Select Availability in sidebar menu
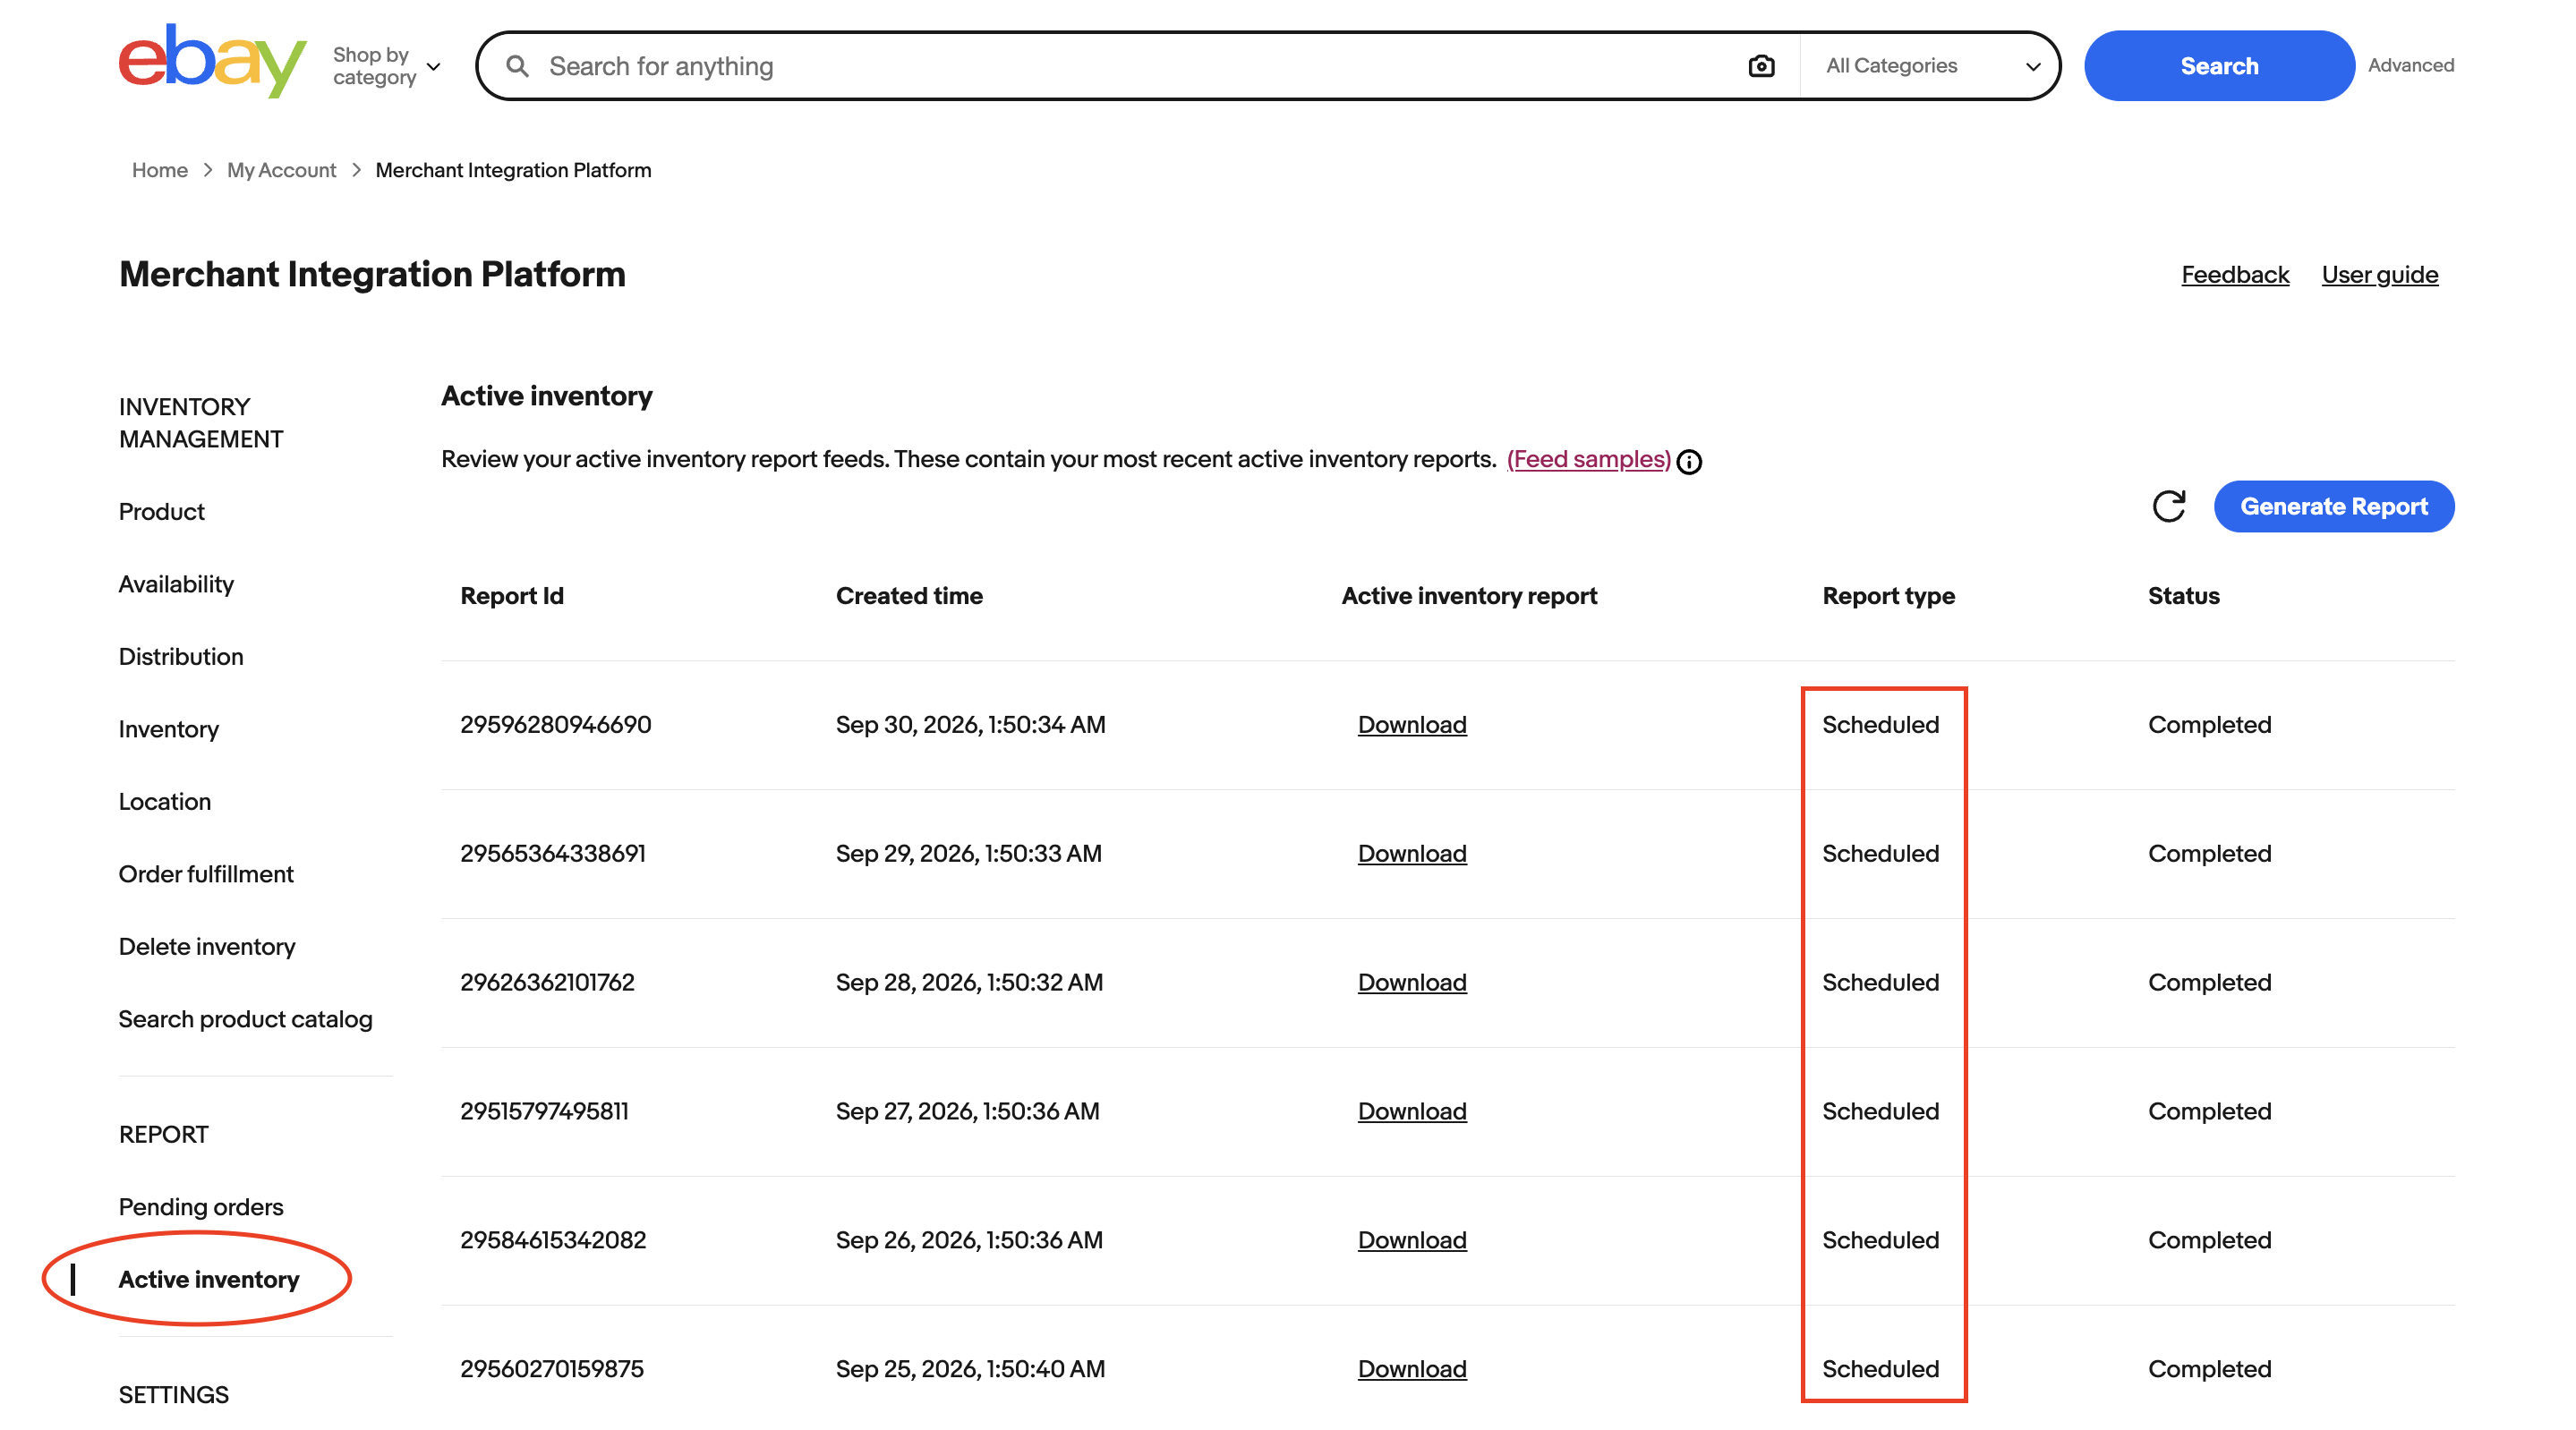Viewport: 2576px width, 1430px height. click(176, 584)
